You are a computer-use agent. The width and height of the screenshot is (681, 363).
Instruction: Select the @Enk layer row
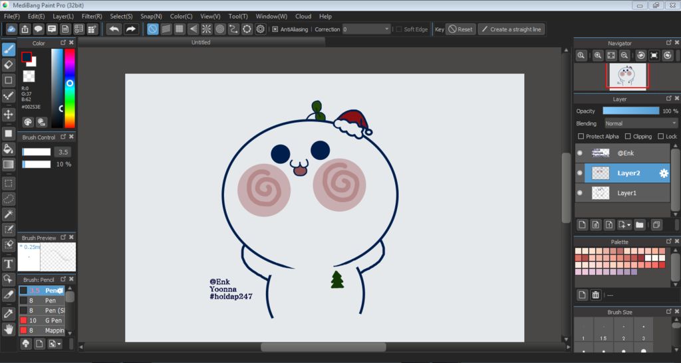(x=622, y=153)
